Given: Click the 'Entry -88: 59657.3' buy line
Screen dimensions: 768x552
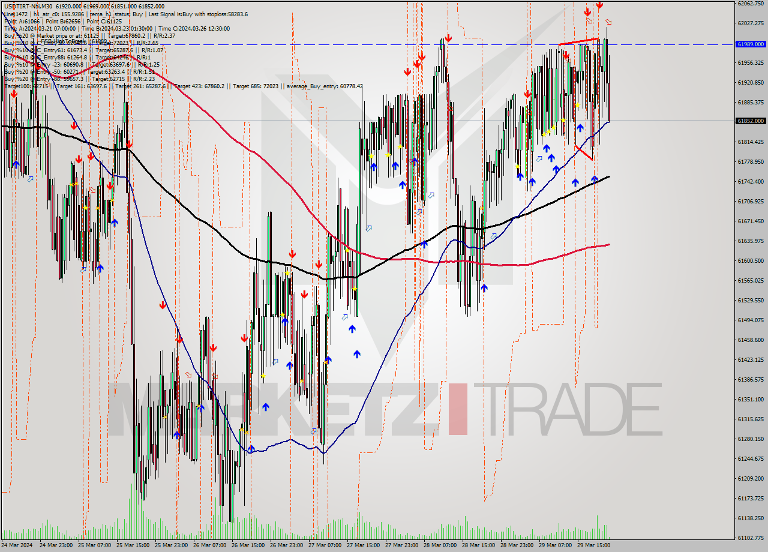Looking at the screenshot, I should pyautogui.click(x=80, y=79).
